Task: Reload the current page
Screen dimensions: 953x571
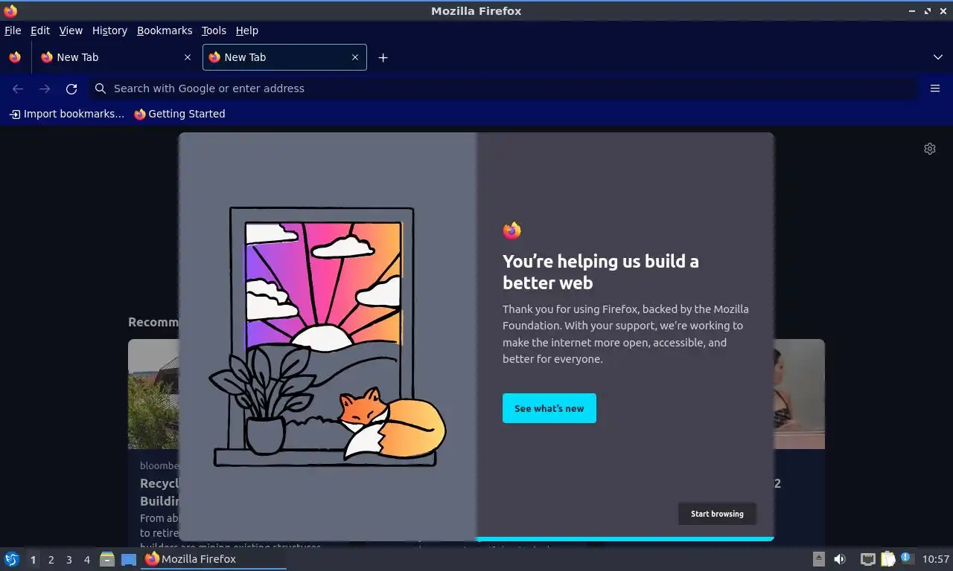Action: [x=71, y=88]
